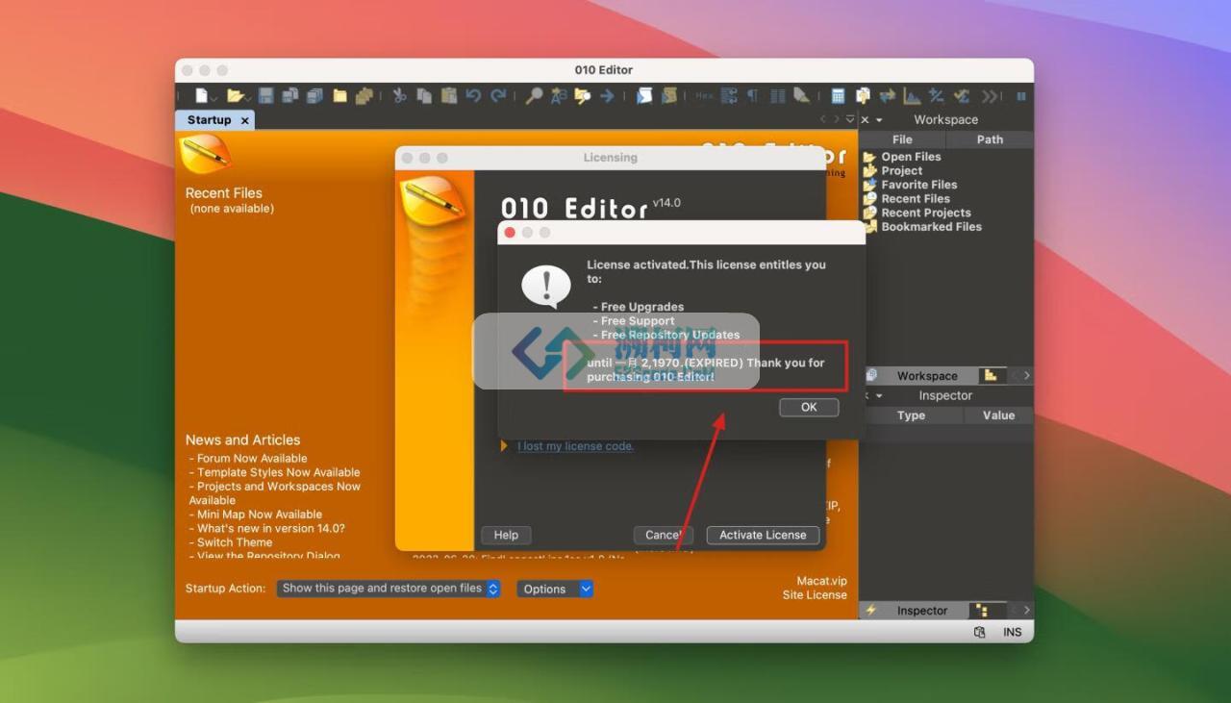Open Template Styles Now Available article

[x=278, y=472]
